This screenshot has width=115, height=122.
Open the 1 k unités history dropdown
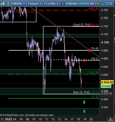pyautogui.click(x=51, y=3)
